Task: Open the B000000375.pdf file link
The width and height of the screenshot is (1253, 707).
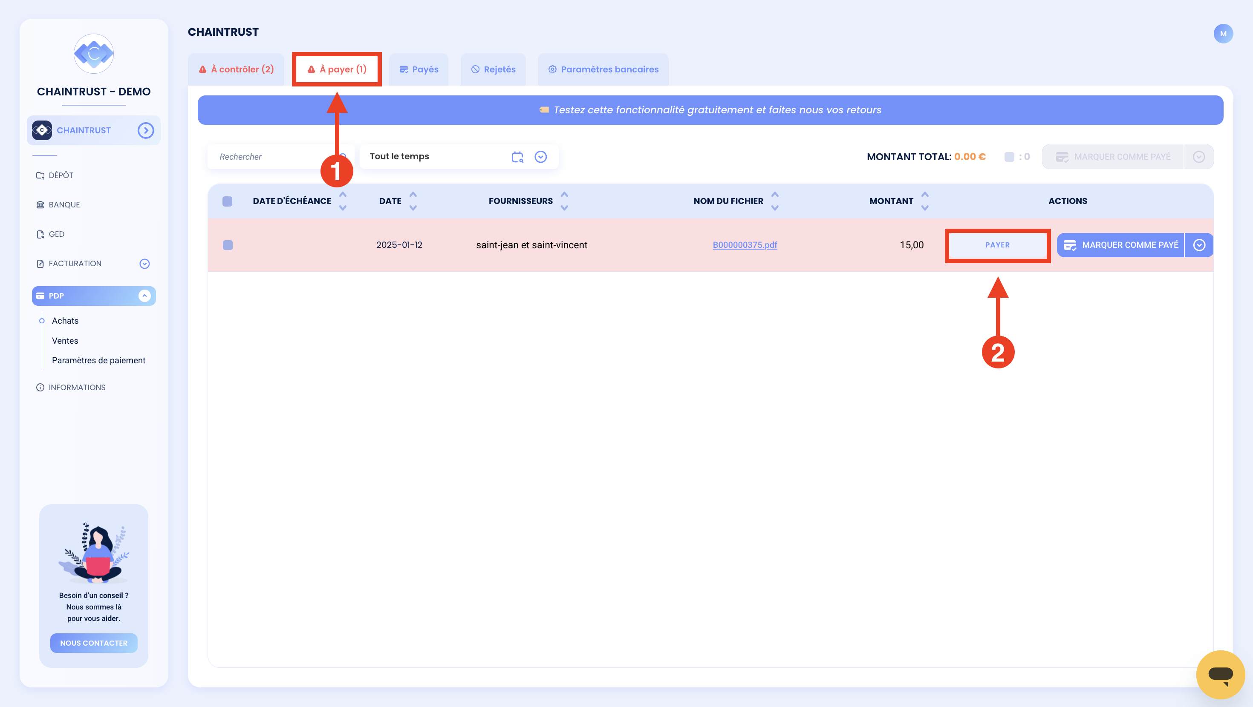Action: [745, 245]
